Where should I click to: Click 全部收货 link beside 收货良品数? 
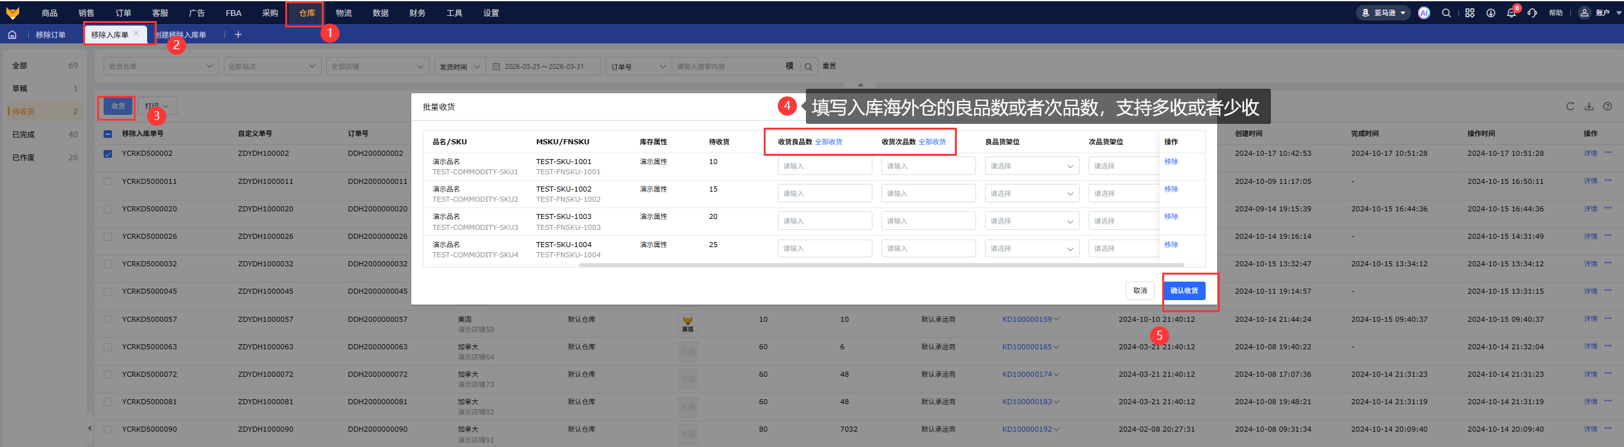(828, 142)
